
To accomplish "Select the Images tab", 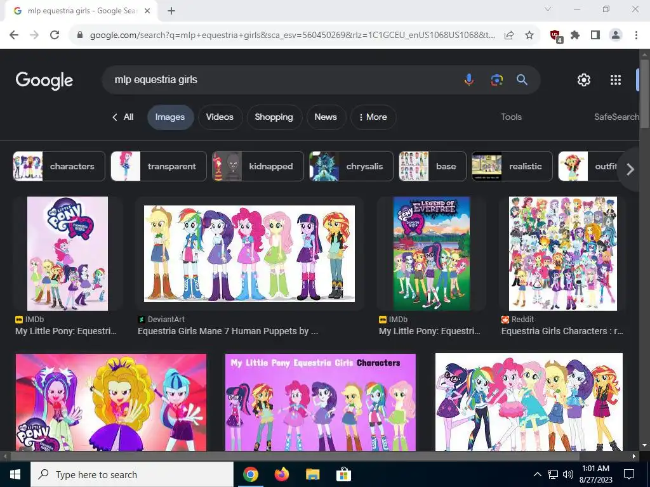I will [170, 117].
